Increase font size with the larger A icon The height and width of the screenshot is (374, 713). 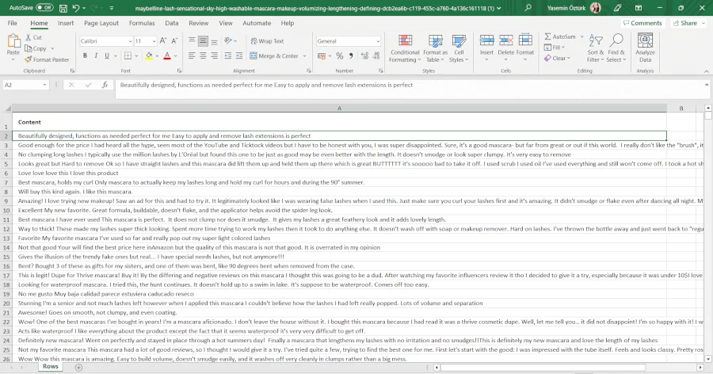coord(163,41)
